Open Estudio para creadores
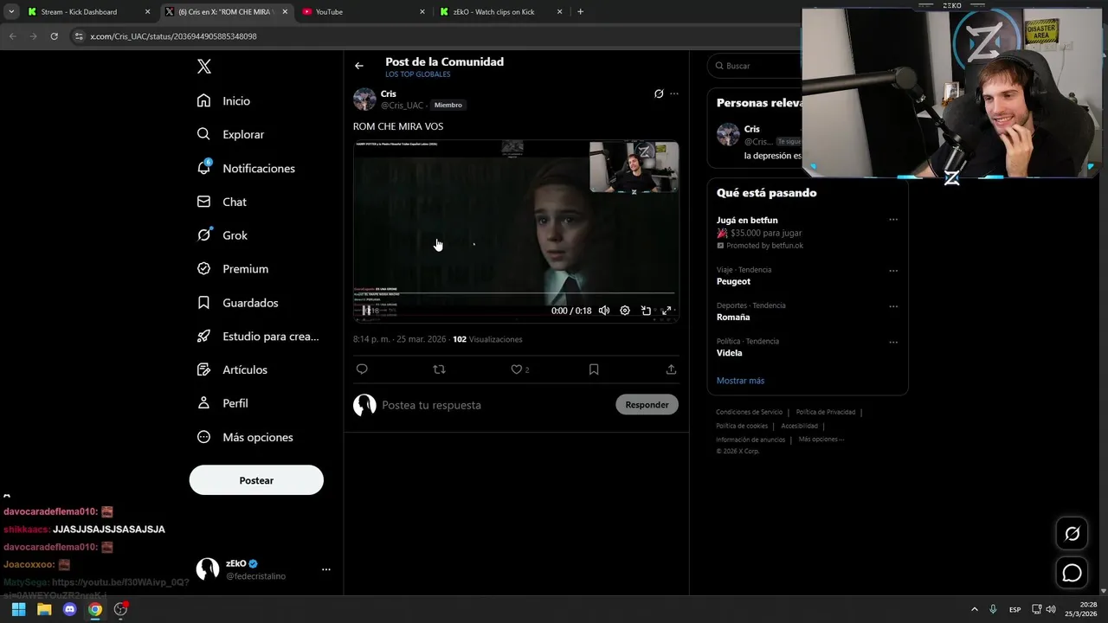1108x623 pixels. click(258, 337)
